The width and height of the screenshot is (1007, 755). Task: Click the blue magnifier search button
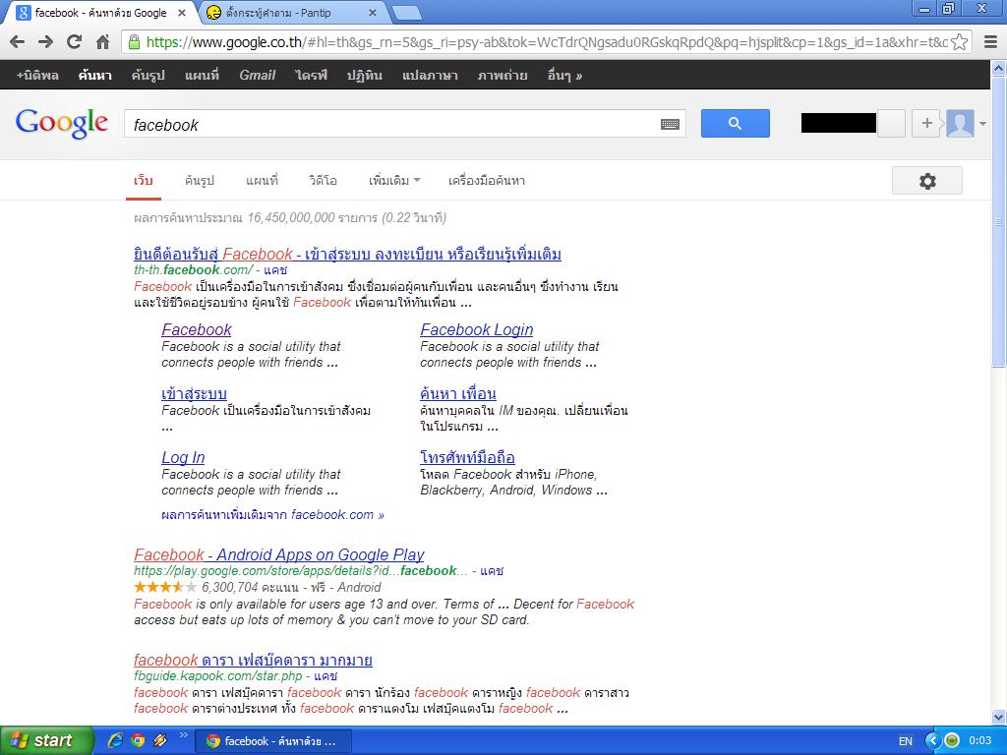(736, 123)
